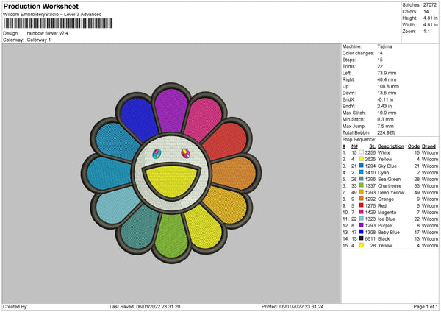
Task: Click the Ice Blue color swatch
Action: pos(361,219)
